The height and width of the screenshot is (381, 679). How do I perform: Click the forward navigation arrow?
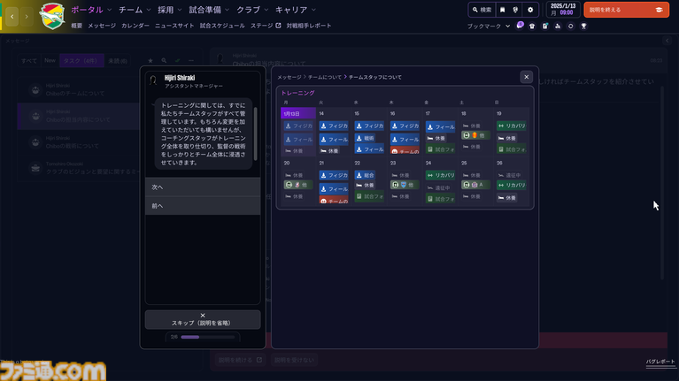(27, 17)
